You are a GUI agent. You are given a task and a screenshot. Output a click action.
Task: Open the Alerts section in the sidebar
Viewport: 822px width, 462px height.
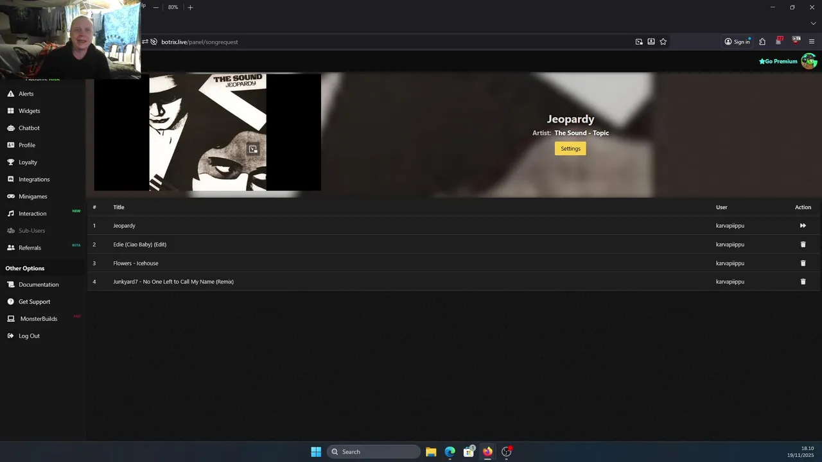[x=26, y=94]
